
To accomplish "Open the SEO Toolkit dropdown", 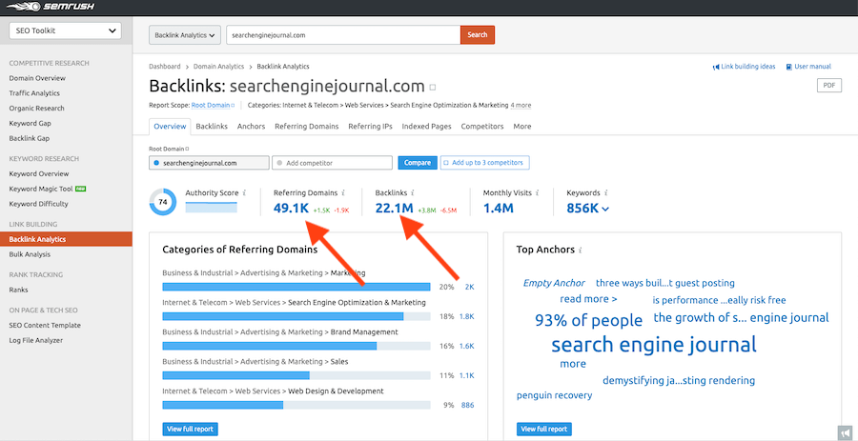I will (66, 31).
